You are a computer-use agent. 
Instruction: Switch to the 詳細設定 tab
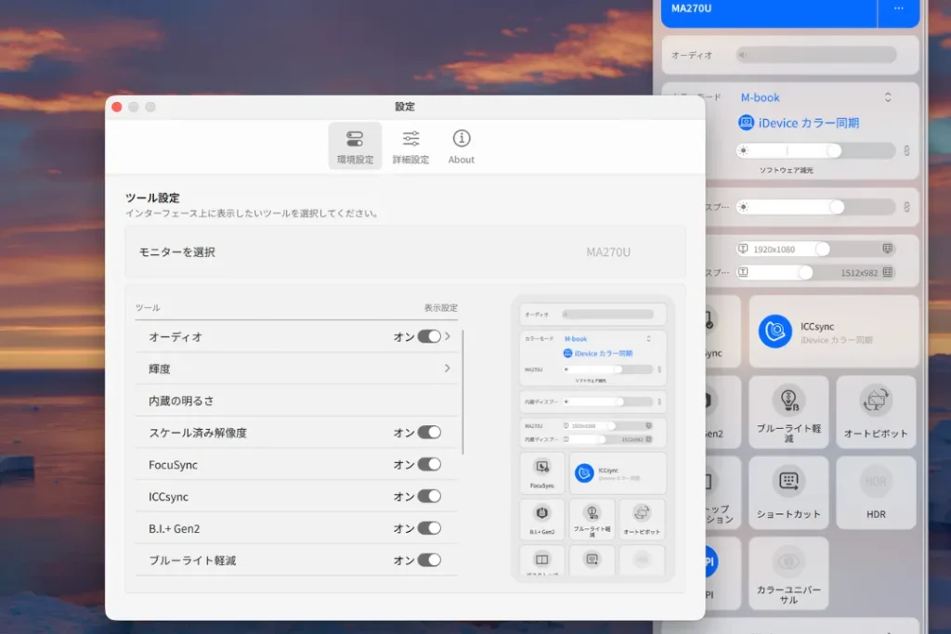click(x=410, y=146)
